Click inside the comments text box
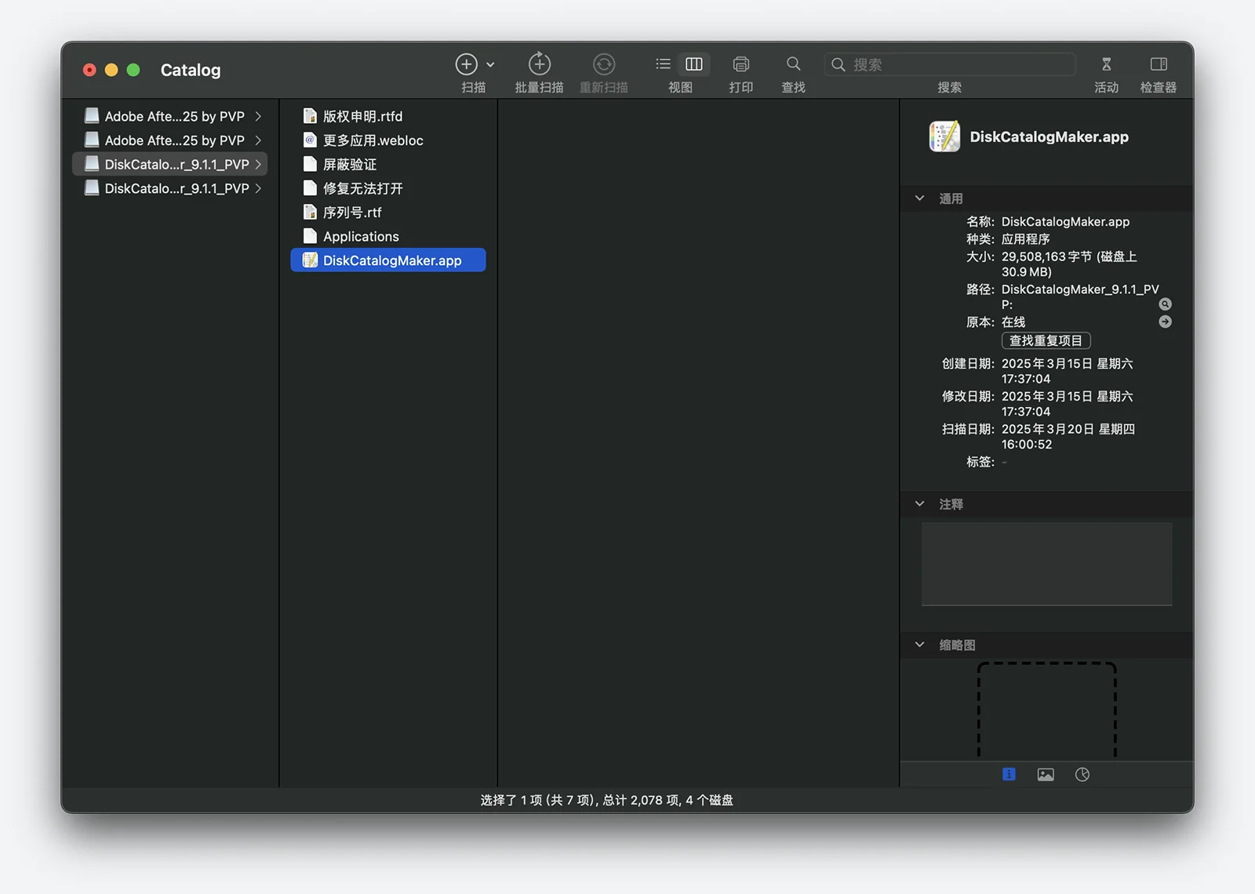This screenshot has height=894, width=1255. (x=1046, y=564)
